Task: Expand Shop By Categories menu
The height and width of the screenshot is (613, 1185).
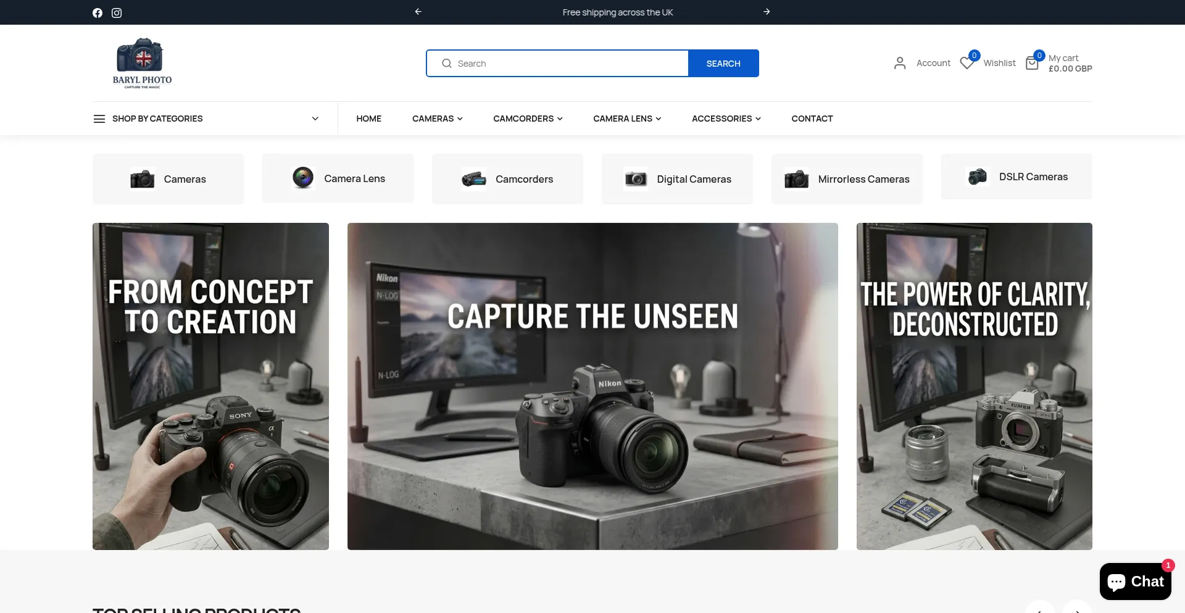Action: (x=206, y=119)
